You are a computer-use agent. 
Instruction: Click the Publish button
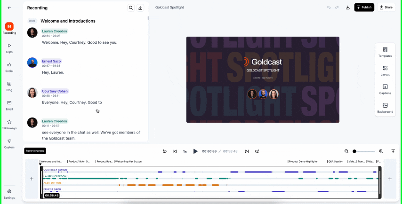364,8
